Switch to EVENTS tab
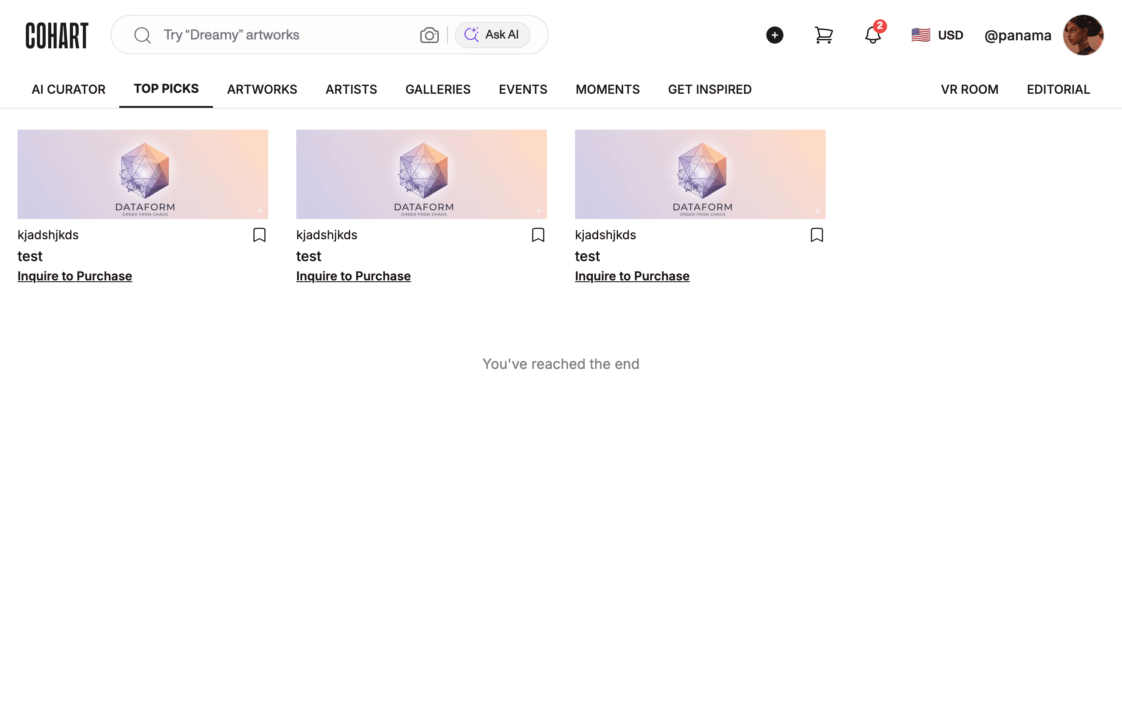The height and width of the screenshot is (701, 1122). (523, 89)
